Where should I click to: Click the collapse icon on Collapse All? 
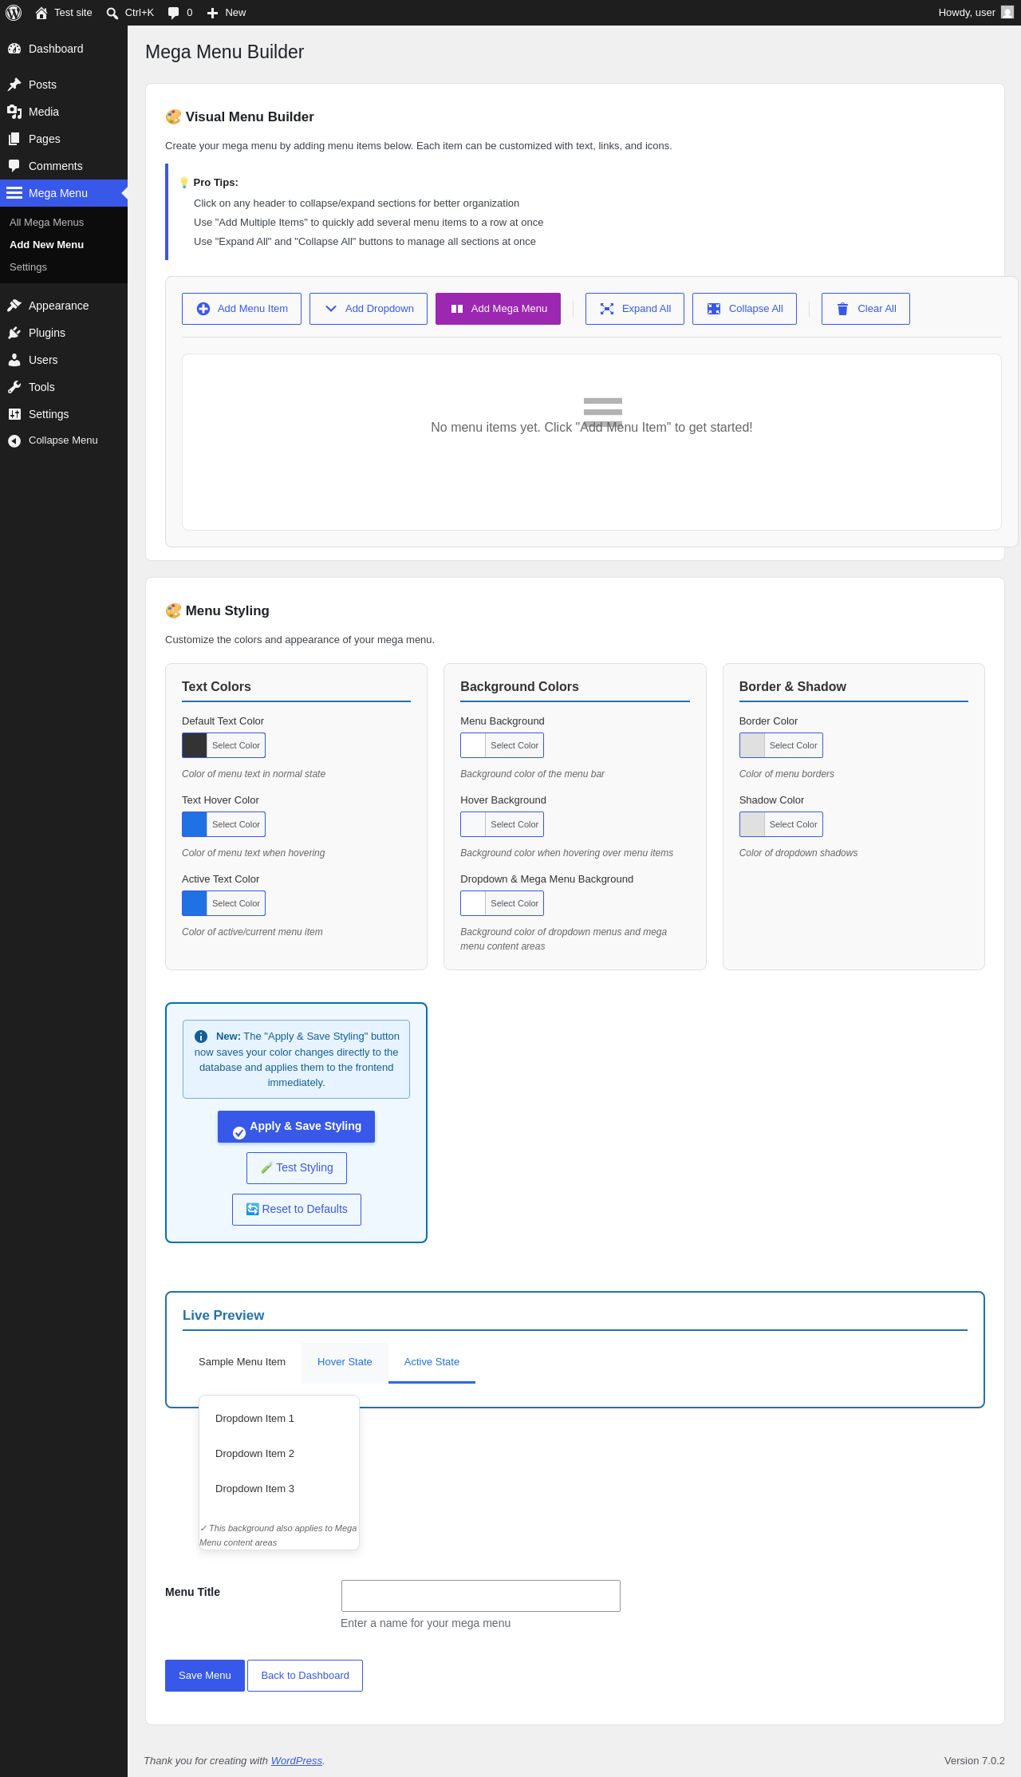tap(714, 309)
